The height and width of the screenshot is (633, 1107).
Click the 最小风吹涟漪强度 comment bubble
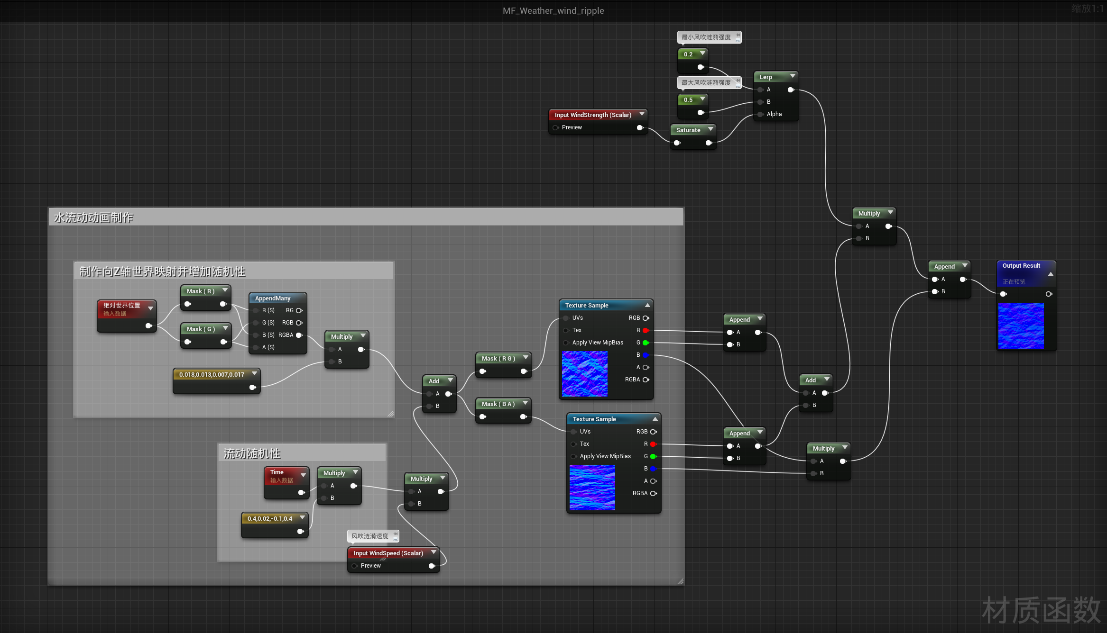click(x=707, y=37)
